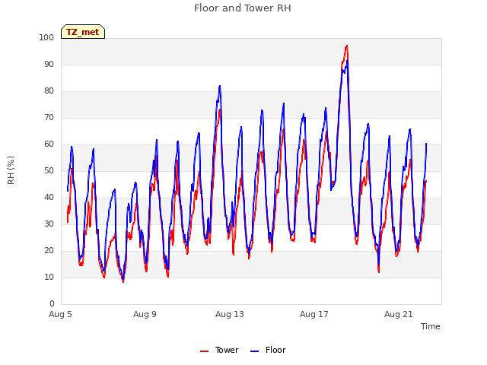This screenshot has width=487, height=365.
Task: Click the 'Aug 17' x-axis label
Action: pyautogui.click(x=314, y=314)
